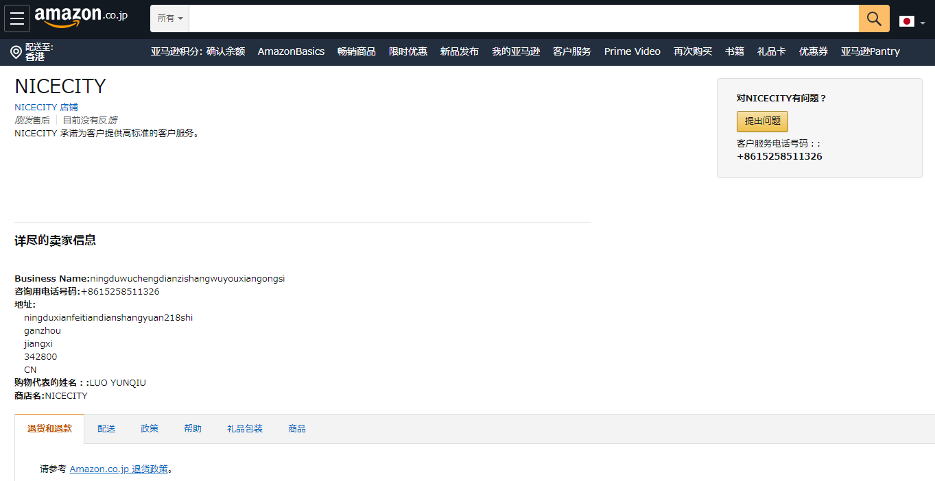This screenshot has height=481, width=935.
Task: Click the 目前没有反馈 feedback text
Action: (90, 120)
